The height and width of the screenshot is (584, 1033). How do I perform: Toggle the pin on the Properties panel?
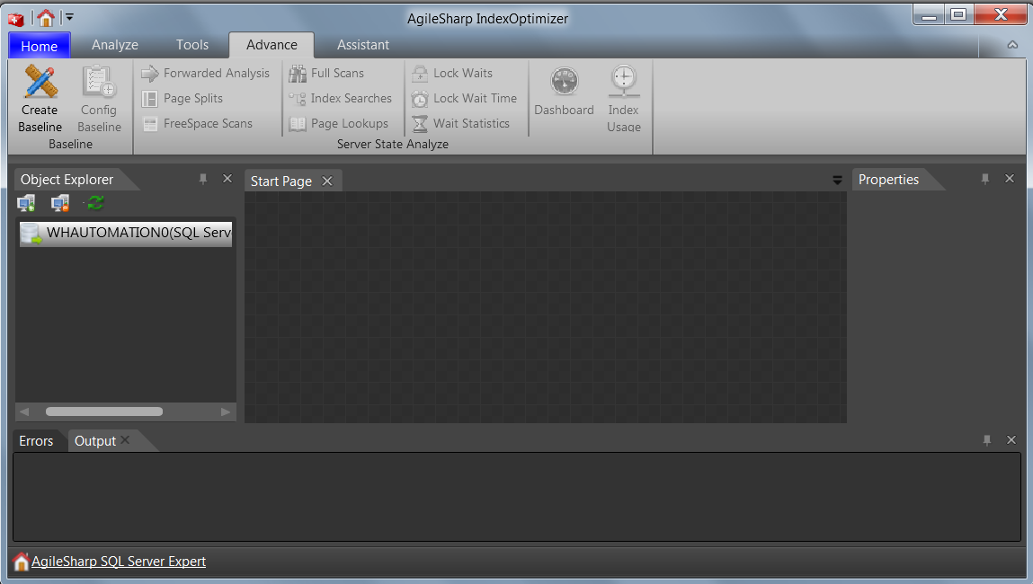[x=985, y=179]
